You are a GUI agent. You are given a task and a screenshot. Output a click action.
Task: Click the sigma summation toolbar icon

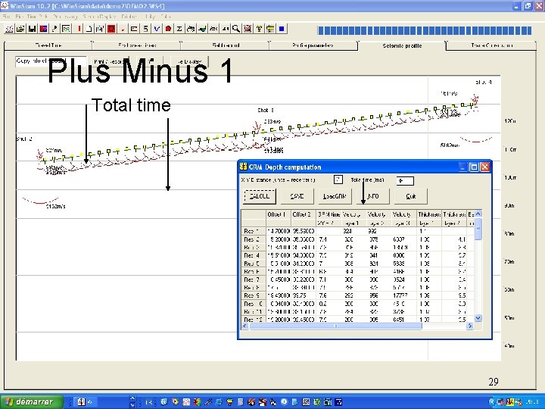179,29
